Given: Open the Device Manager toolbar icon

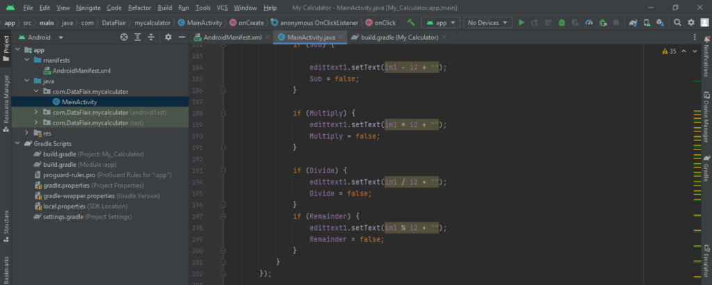Looking at the screenshot, I should coord(647,22).
